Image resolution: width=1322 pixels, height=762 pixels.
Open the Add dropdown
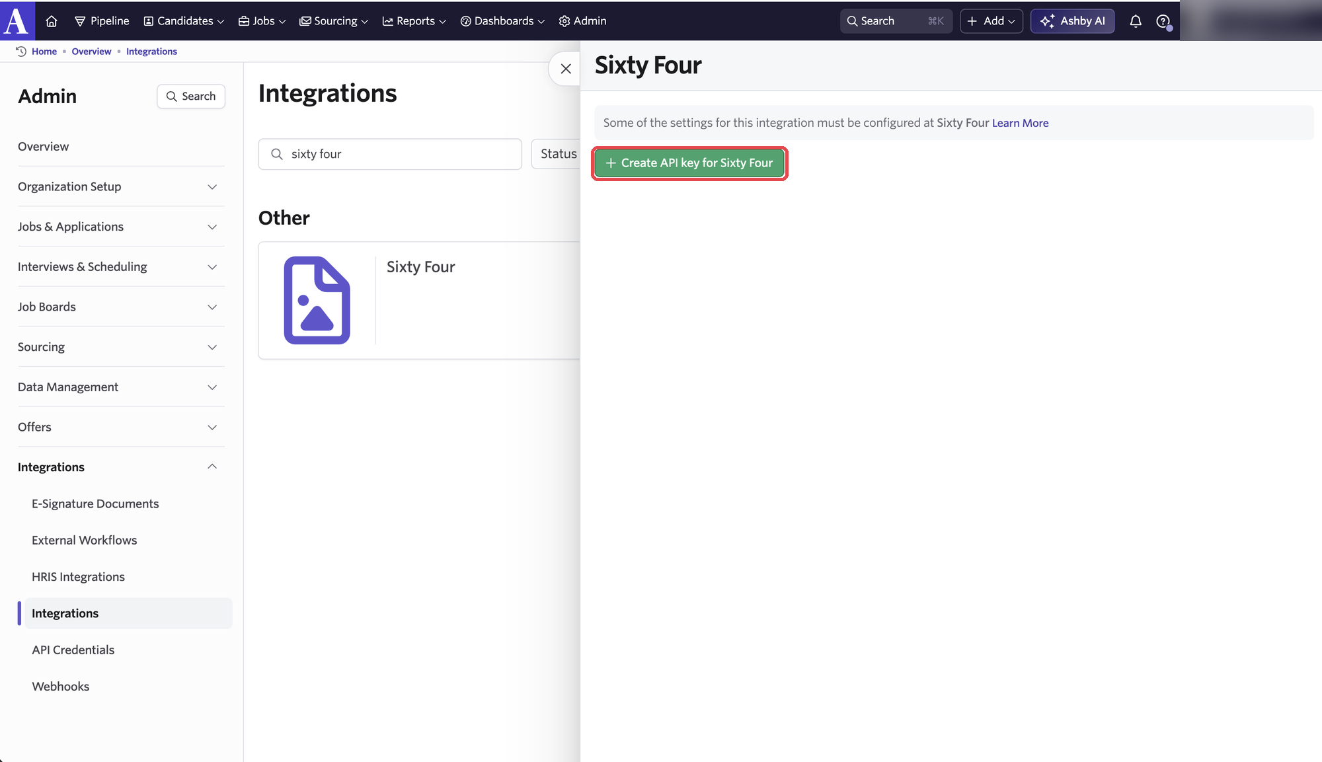tap(991, 21)
